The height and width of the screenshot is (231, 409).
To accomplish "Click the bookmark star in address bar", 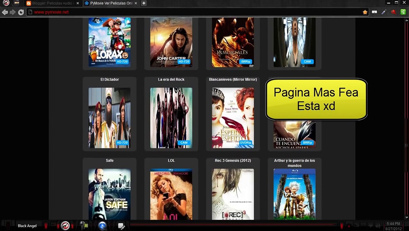I will pyautogui.click(x=365, y=12).
